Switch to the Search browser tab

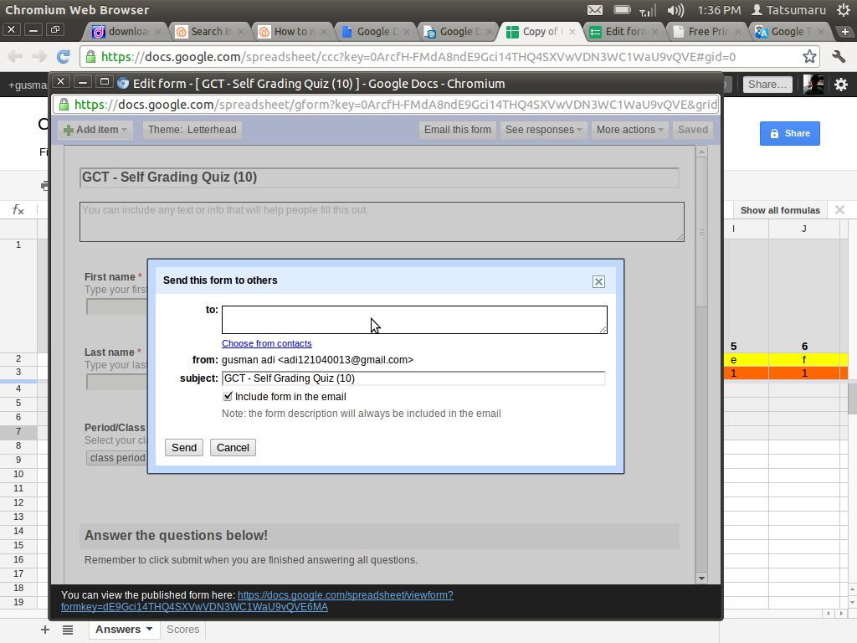point(209,32)
